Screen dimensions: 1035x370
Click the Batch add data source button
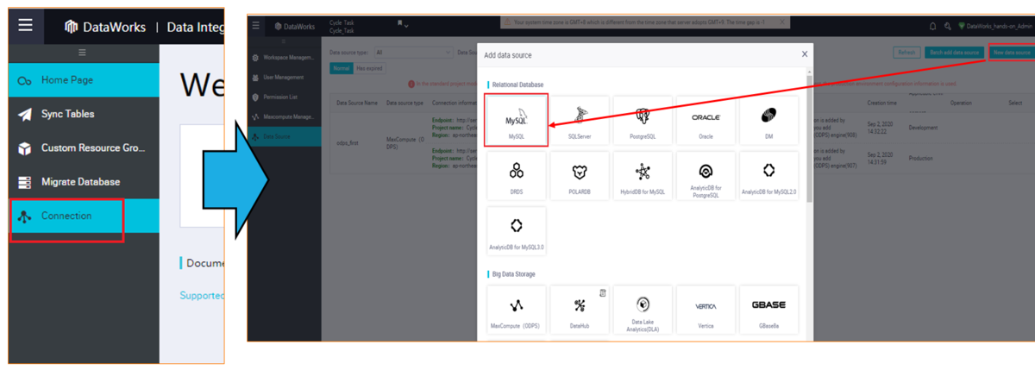953,53
